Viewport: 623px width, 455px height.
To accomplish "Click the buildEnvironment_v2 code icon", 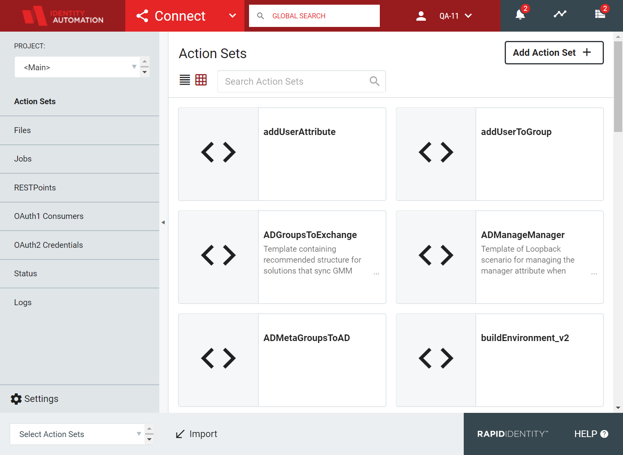I will tap(436, 358).
